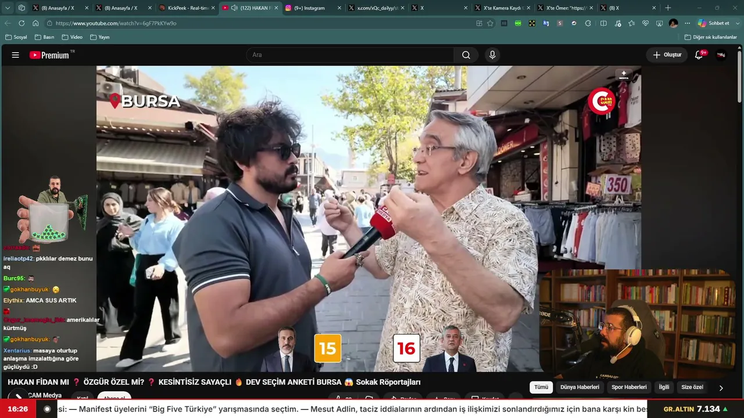Click the page vertical scrollbar
744x418 pixels.
(x=739, y=75)
